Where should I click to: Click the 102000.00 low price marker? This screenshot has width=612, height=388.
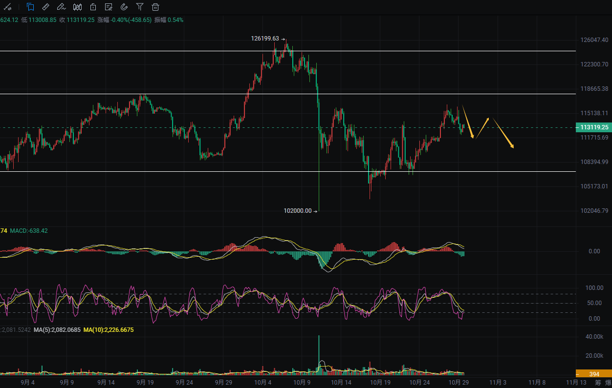(x=297, y=211)
